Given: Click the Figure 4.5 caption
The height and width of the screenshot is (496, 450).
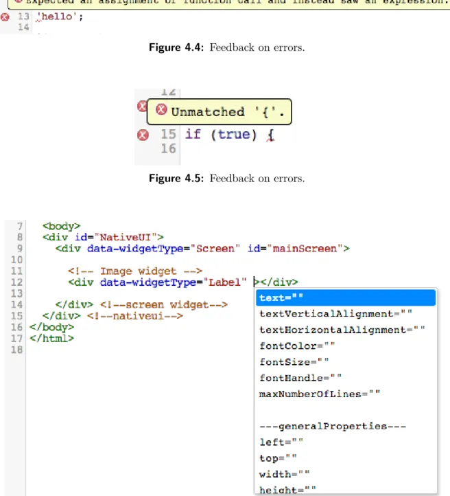Looking at the screenshot, I should pyautogui.click(x=227, y=179).
